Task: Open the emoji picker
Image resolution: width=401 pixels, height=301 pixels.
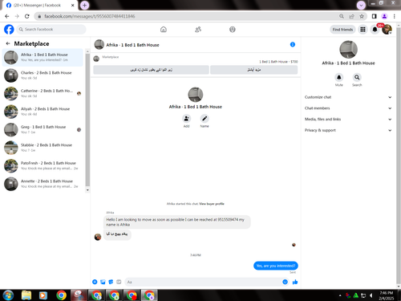Action: (285, 282)
